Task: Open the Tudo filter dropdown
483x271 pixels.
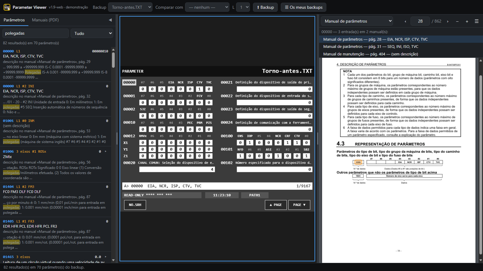Action: 92,33
